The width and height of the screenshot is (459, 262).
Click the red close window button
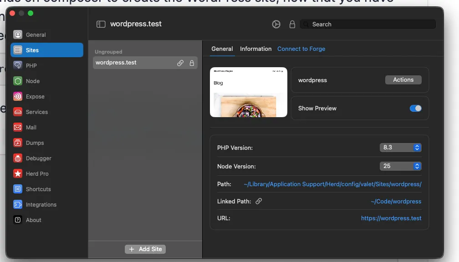12,13
